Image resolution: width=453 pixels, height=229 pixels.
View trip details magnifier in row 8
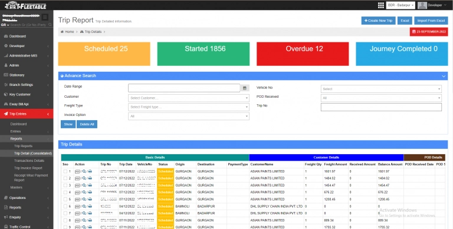pos(84,220)
